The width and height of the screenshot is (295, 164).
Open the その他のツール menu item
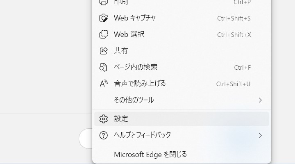tap(134, 100)
